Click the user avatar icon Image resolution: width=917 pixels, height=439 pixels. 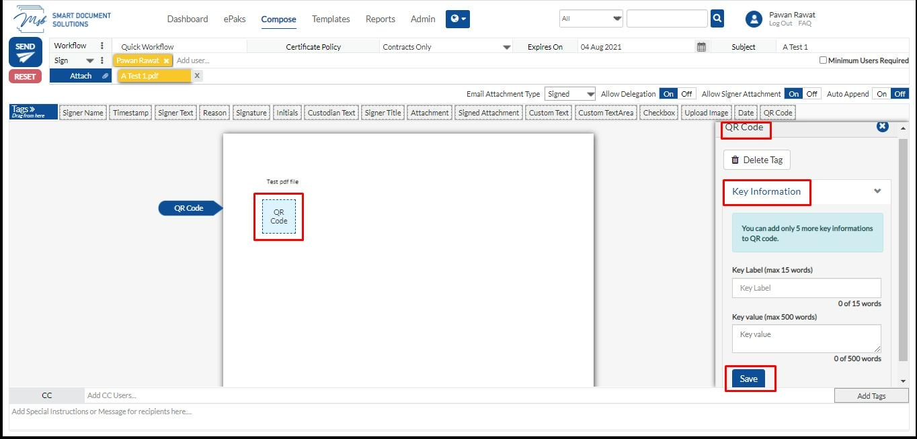coord(754,19)
